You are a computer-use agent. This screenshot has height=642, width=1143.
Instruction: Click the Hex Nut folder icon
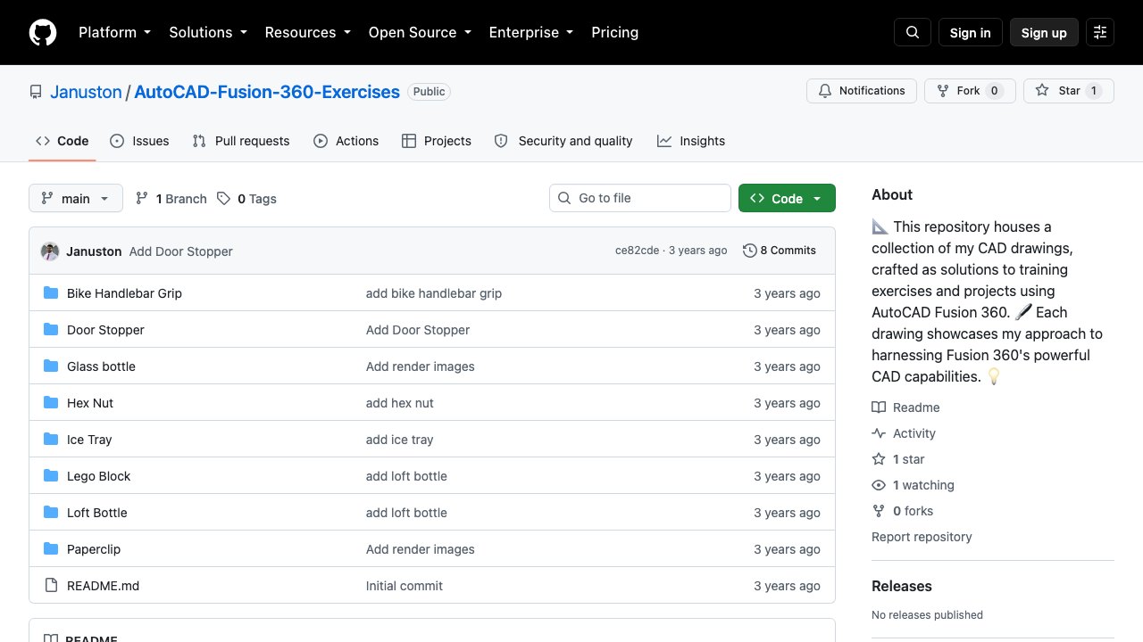point(51,403)
